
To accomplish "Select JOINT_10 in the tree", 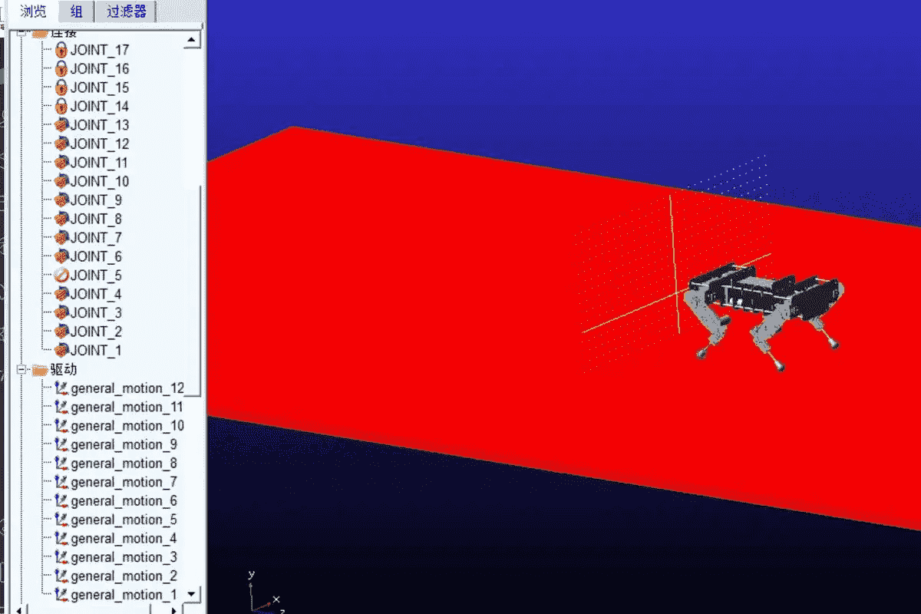I will coord(100,181).
